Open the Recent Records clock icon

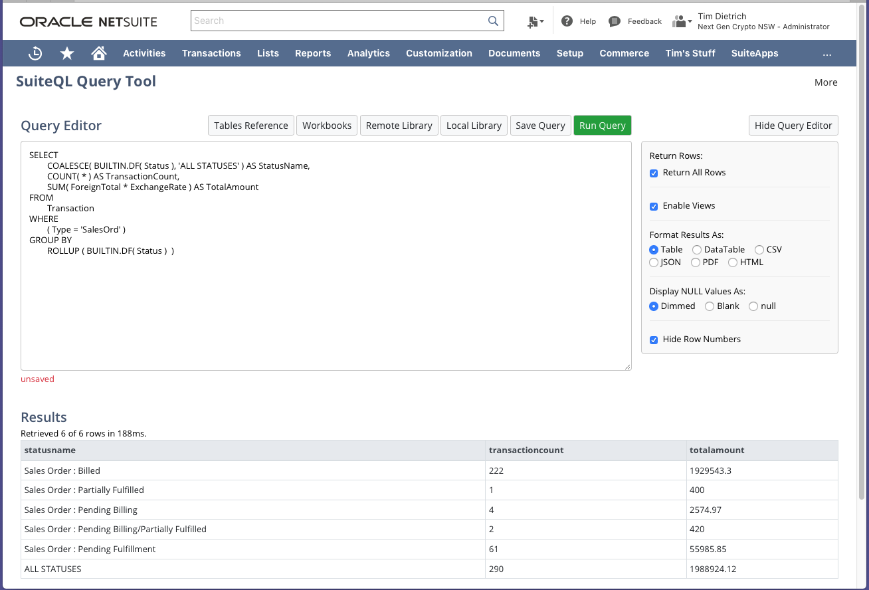[36, 53]
